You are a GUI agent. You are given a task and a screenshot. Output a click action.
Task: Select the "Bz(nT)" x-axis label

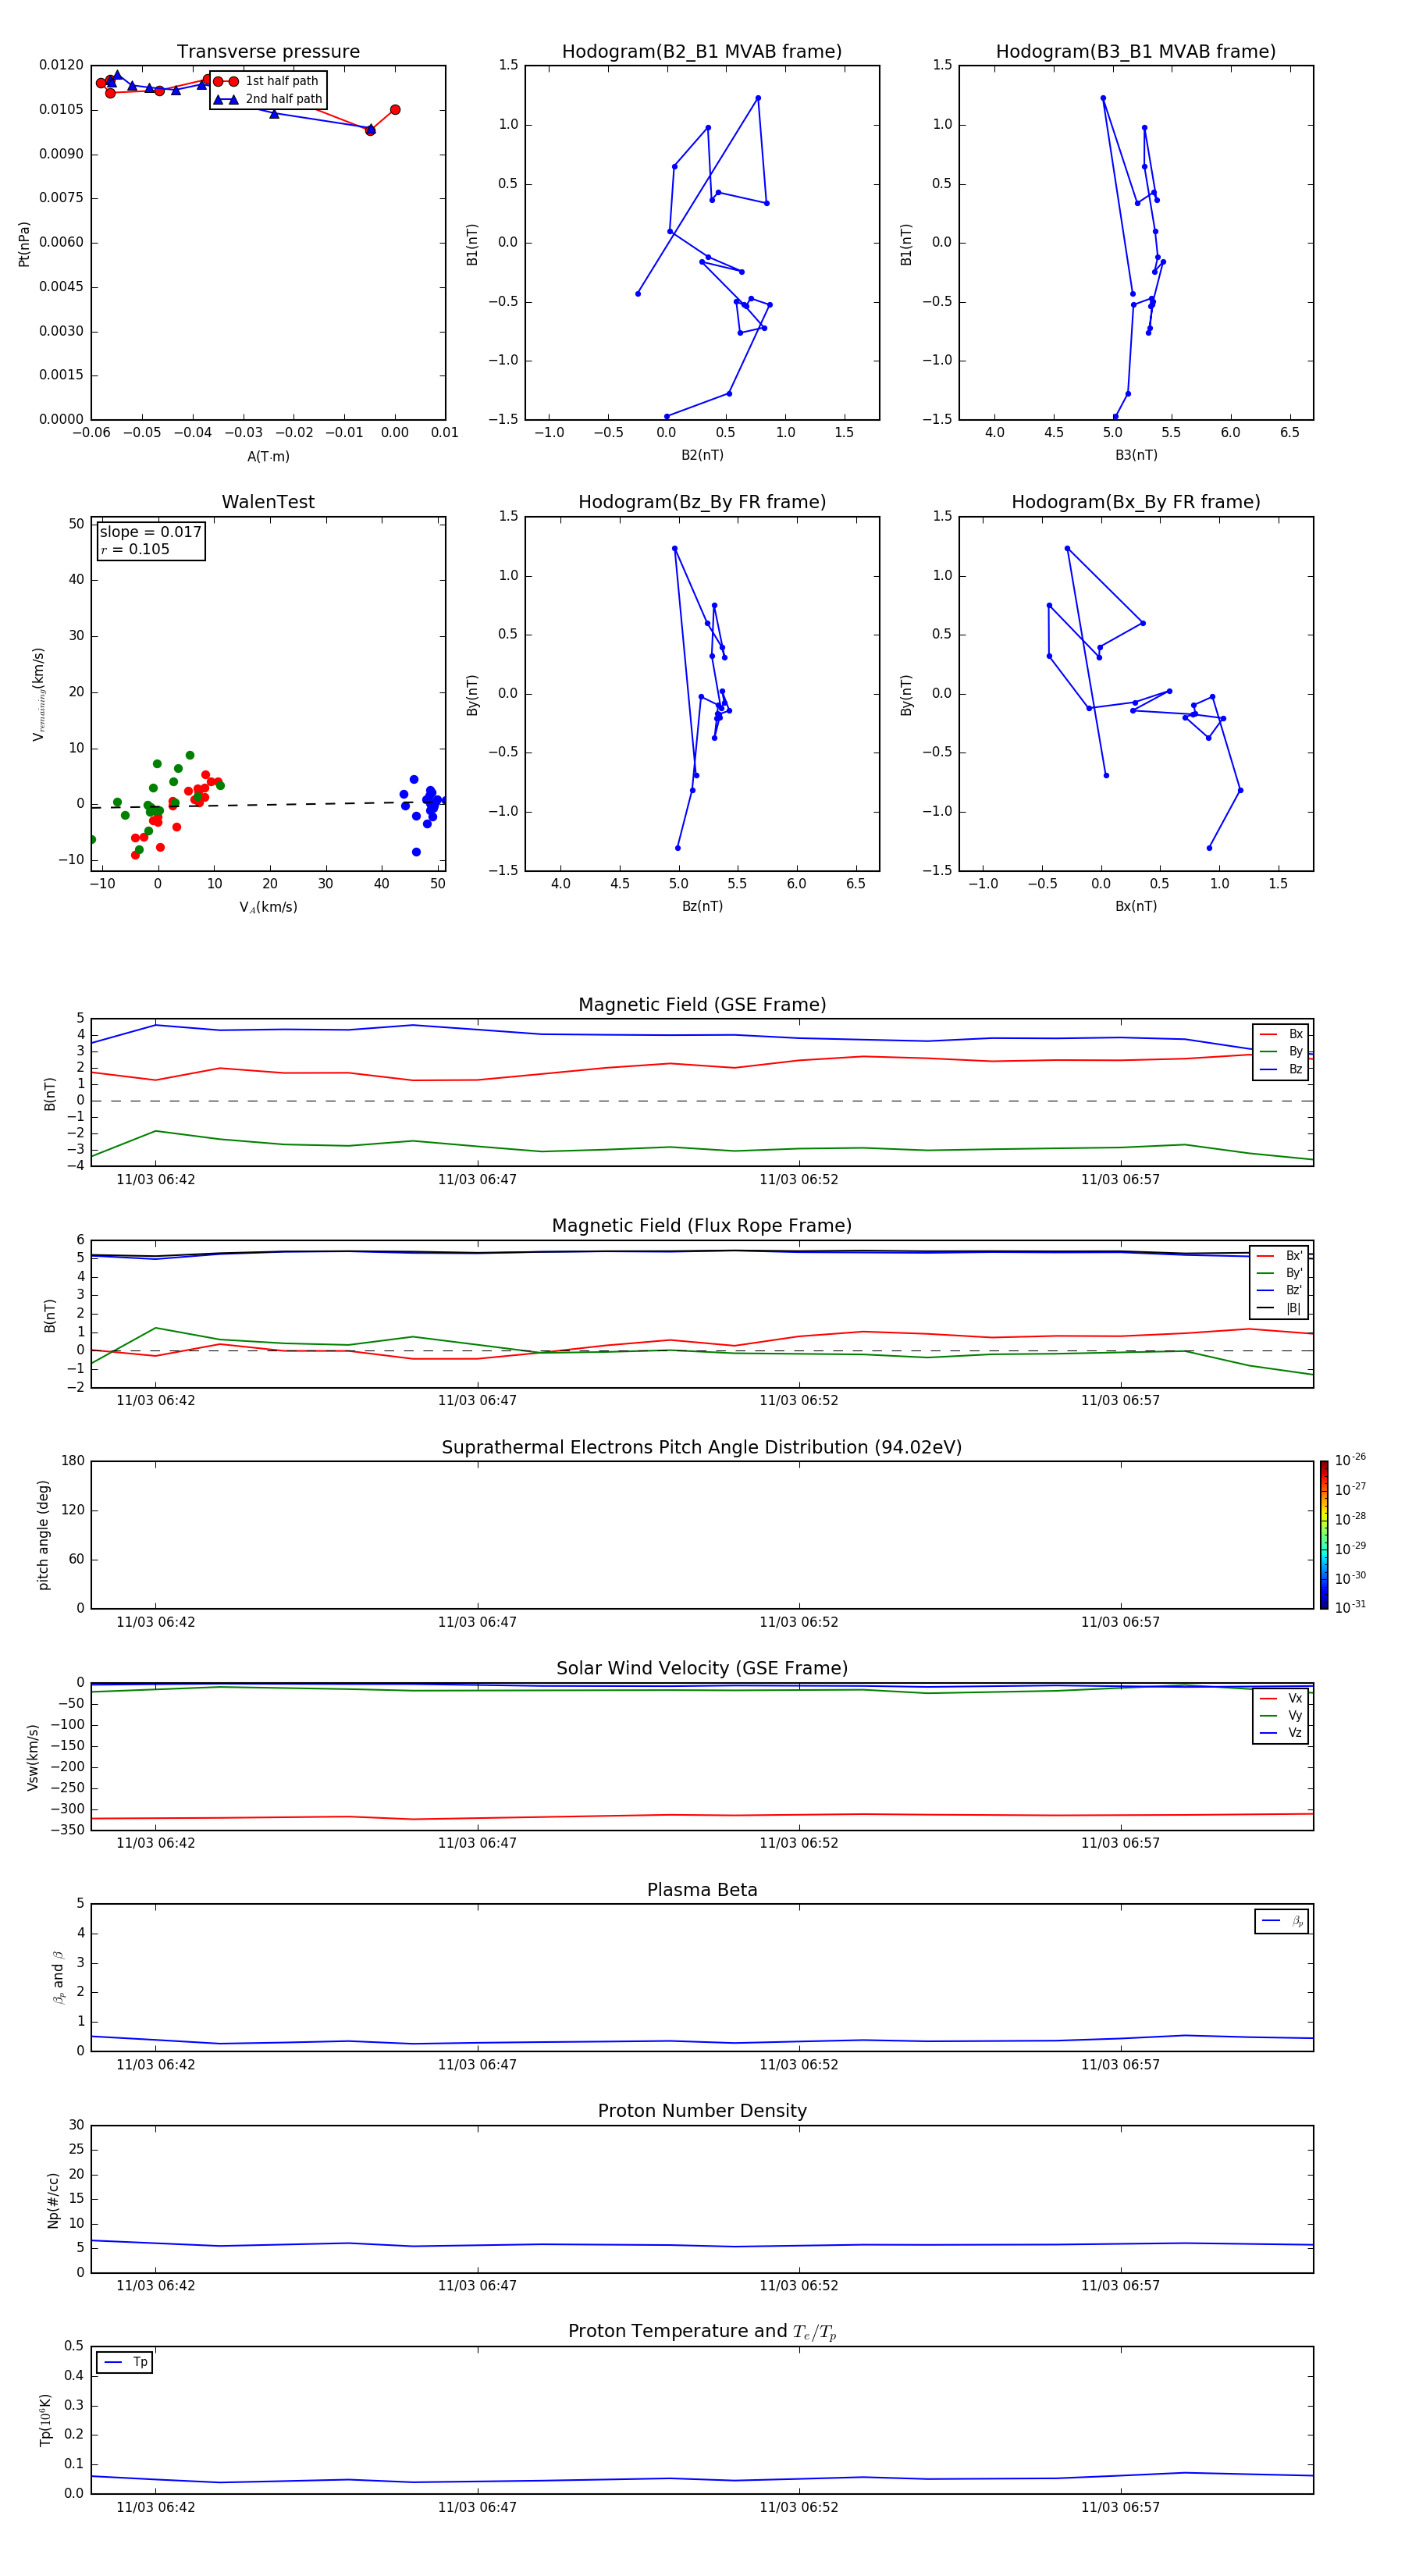pyautogui.click(x=702, y=906)
